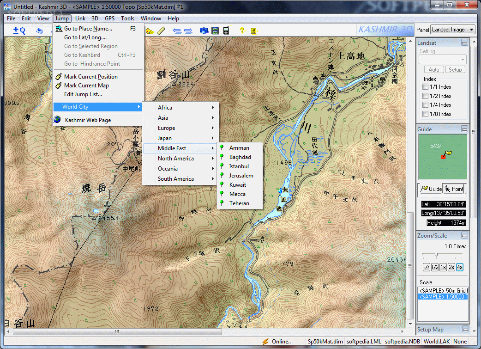Expand the North America city submenu
481x349 pixels.
tap(181, 158)
